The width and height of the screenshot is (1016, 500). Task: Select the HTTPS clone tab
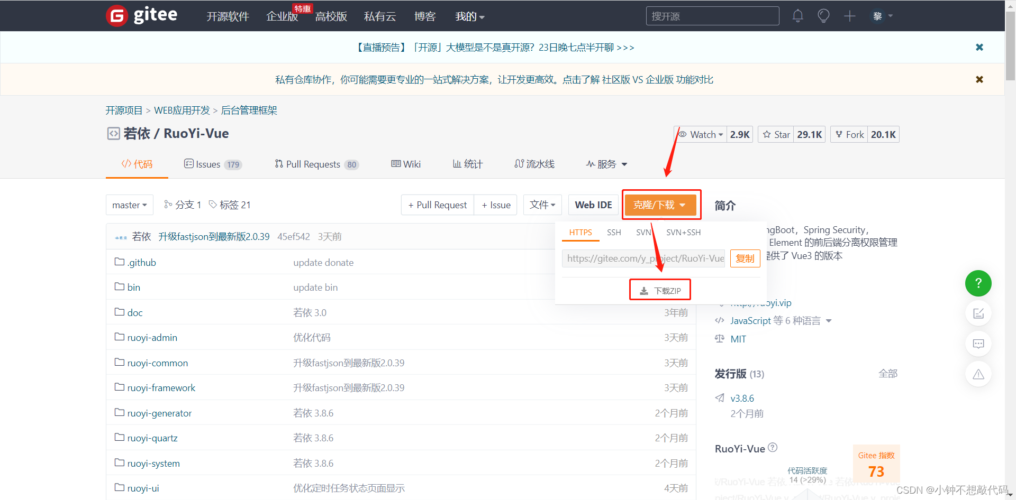(x=580, y=232)
